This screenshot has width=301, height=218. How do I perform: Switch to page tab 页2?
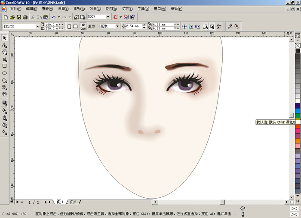(74, 202)
